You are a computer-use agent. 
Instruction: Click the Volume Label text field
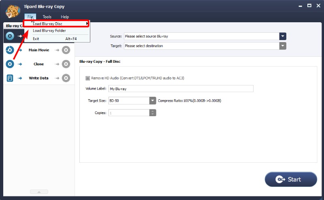(181, 89)
